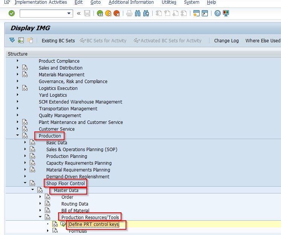Expand the Logistics Execution node
Viewport: 281px width, 235px height.
tap(17, 88)
